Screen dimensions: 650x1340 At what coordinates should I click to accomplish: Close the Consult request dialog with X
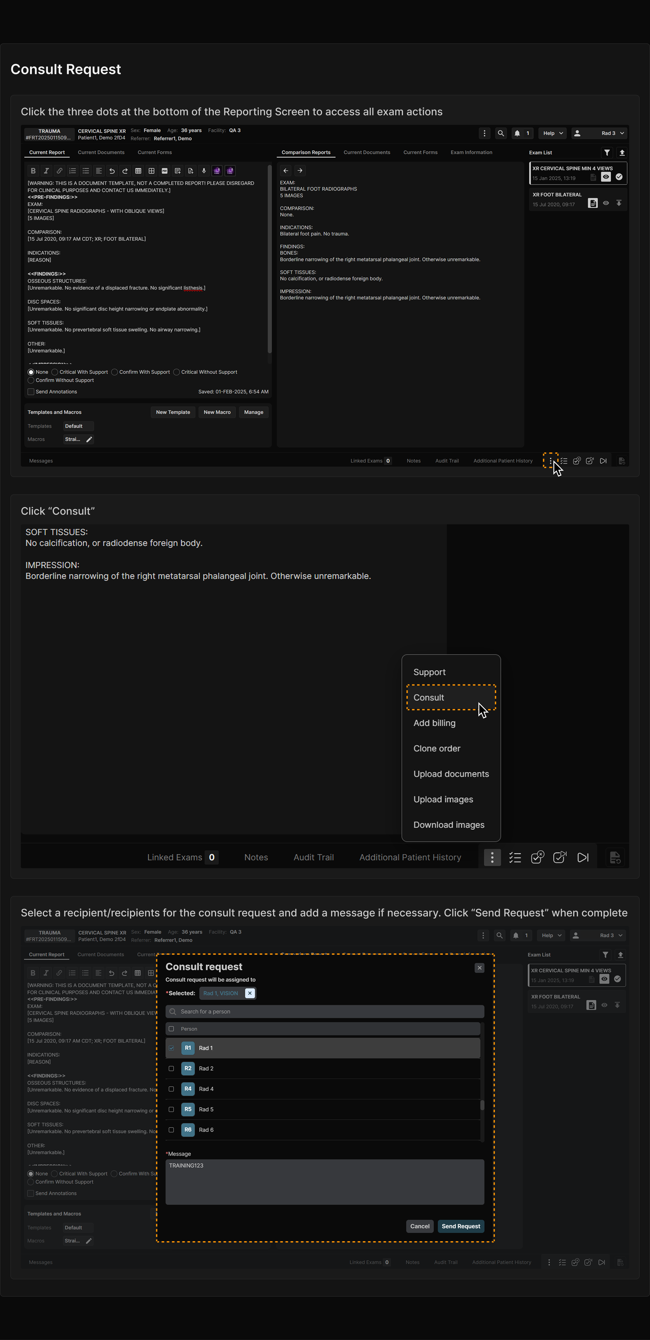coord(480,968)
